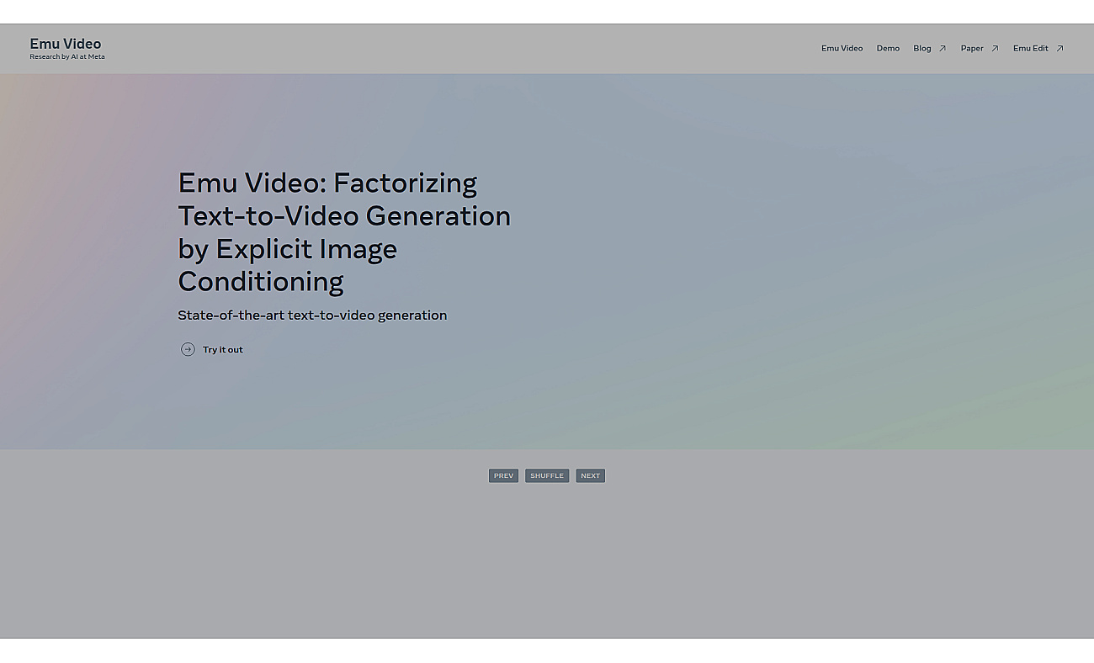Open the Emu Edit nav link

pyautogui.click(x=1031, y=49)
